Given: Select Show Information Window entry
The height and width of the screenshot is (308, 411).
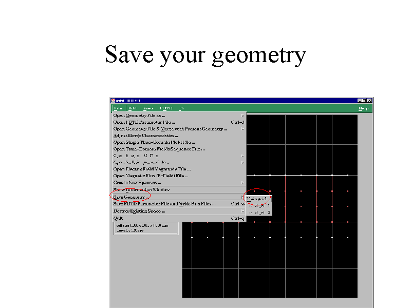Looking at the screenshot, I should coord(179,189).
